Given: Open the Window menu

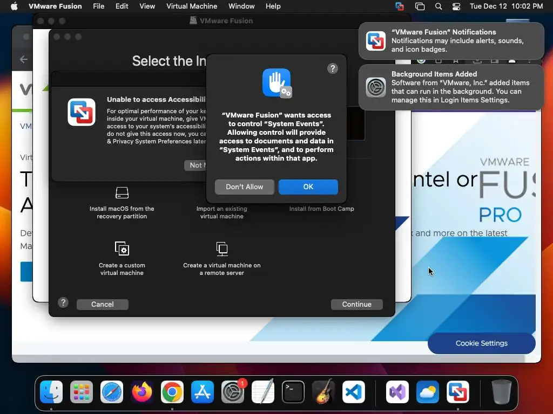Looking at the screenshot, I should pos(241,6).
